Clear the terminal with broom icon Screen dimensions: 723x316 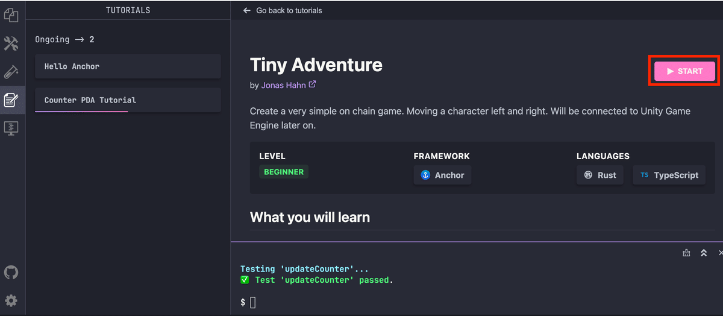pos(686,253)
